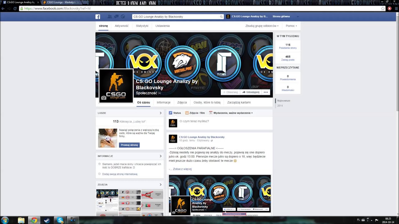Expand the Pomoc dropdown

tap(291, 26)
